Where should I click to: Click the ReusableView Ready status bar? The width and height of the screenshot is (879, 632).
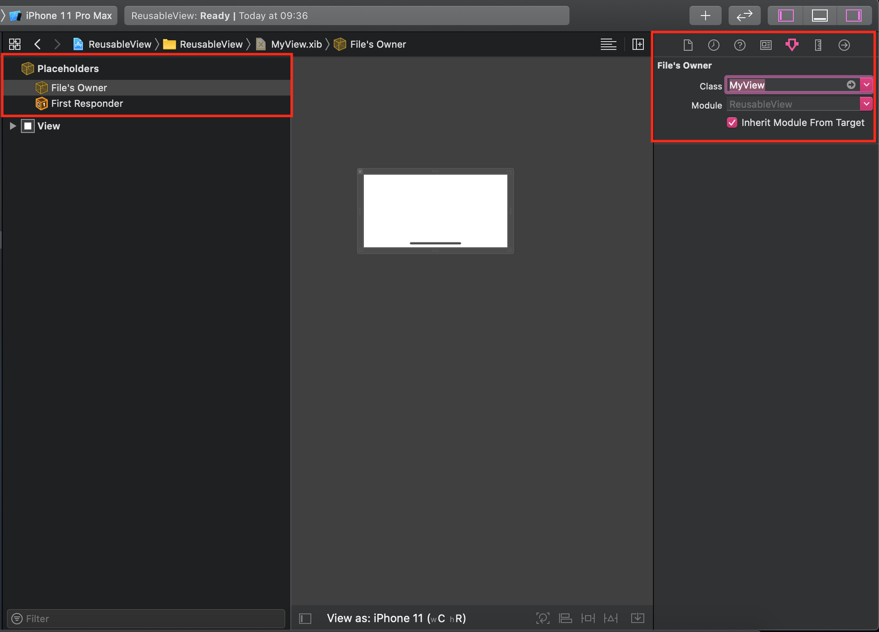point(347,15)
